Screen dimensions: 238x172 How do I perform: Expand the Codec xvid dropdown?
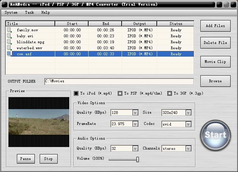point(188,124)
